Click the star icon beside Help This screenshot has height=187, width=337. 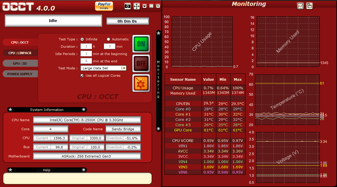(x=10, y=170)
